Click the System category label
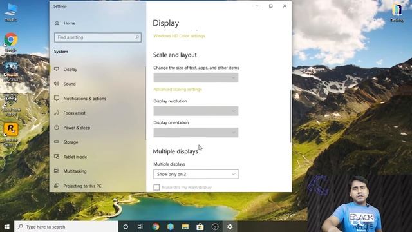Image resolution: width=412 pixels, height=232 pixels. point(61,52)
